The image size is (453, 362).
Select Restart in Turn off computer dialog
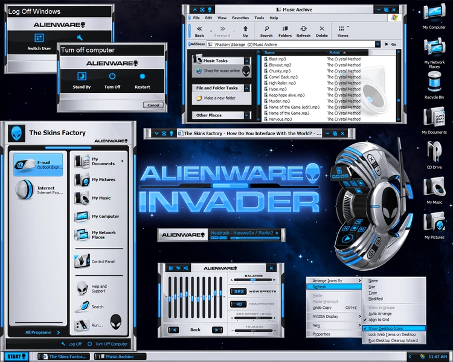click(x=143, y=81)
